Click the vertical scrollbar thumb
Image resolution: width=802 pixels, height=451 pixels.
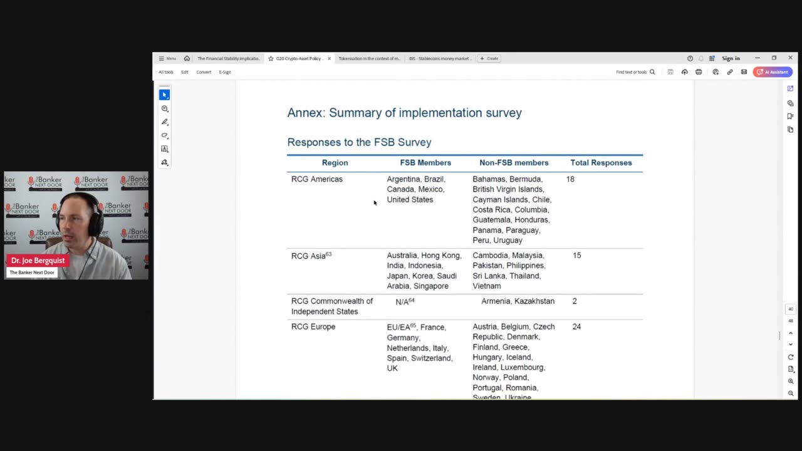[780, 336]
